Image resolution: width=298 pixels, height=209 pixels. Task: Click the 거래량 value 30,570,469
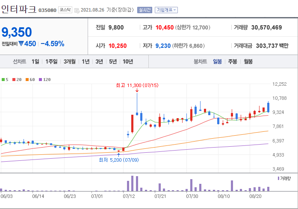266,27
